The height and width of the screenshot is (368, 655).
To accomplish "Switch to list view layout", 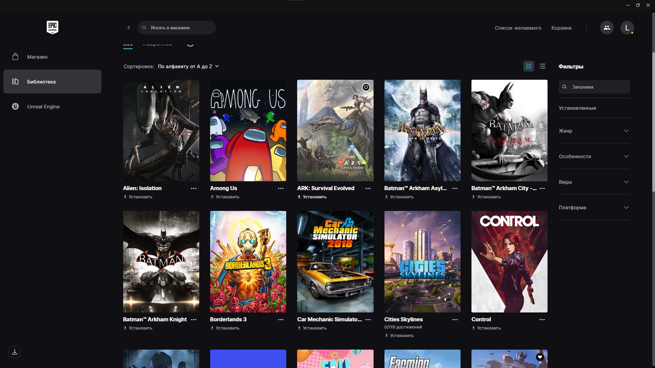I will point(542,66).
